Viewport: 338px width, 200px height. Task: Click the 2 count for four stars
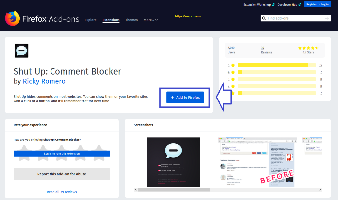point(321,72)
